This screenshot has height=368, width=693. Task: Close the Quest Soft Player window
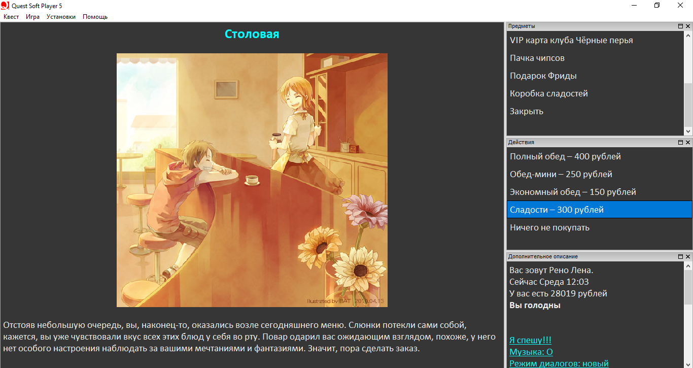click(x=681, y=5)
